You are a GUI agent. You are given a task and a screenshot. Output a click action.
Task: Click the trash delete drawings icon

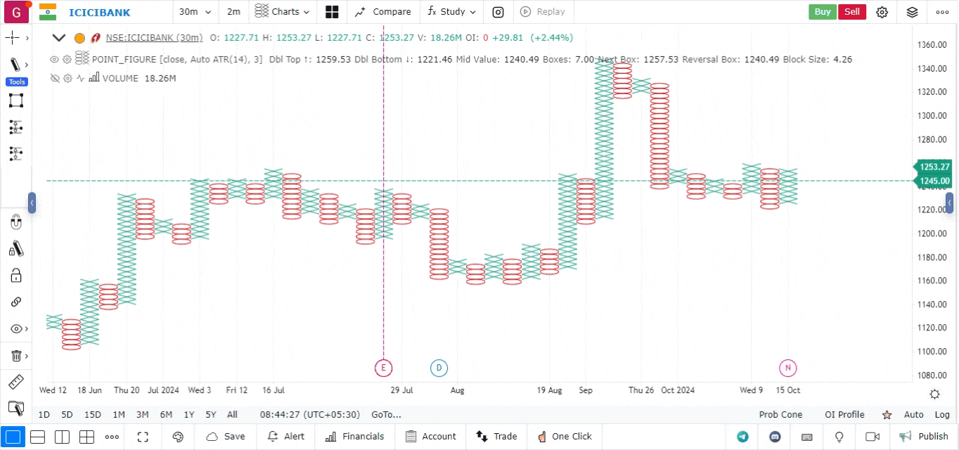[15, 356]
